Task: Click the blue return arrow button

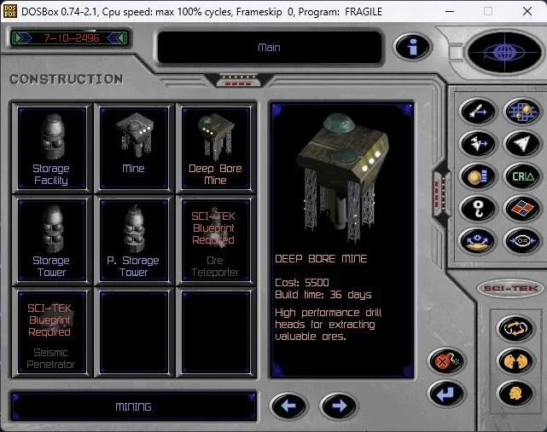Action: tap(445, 393)
